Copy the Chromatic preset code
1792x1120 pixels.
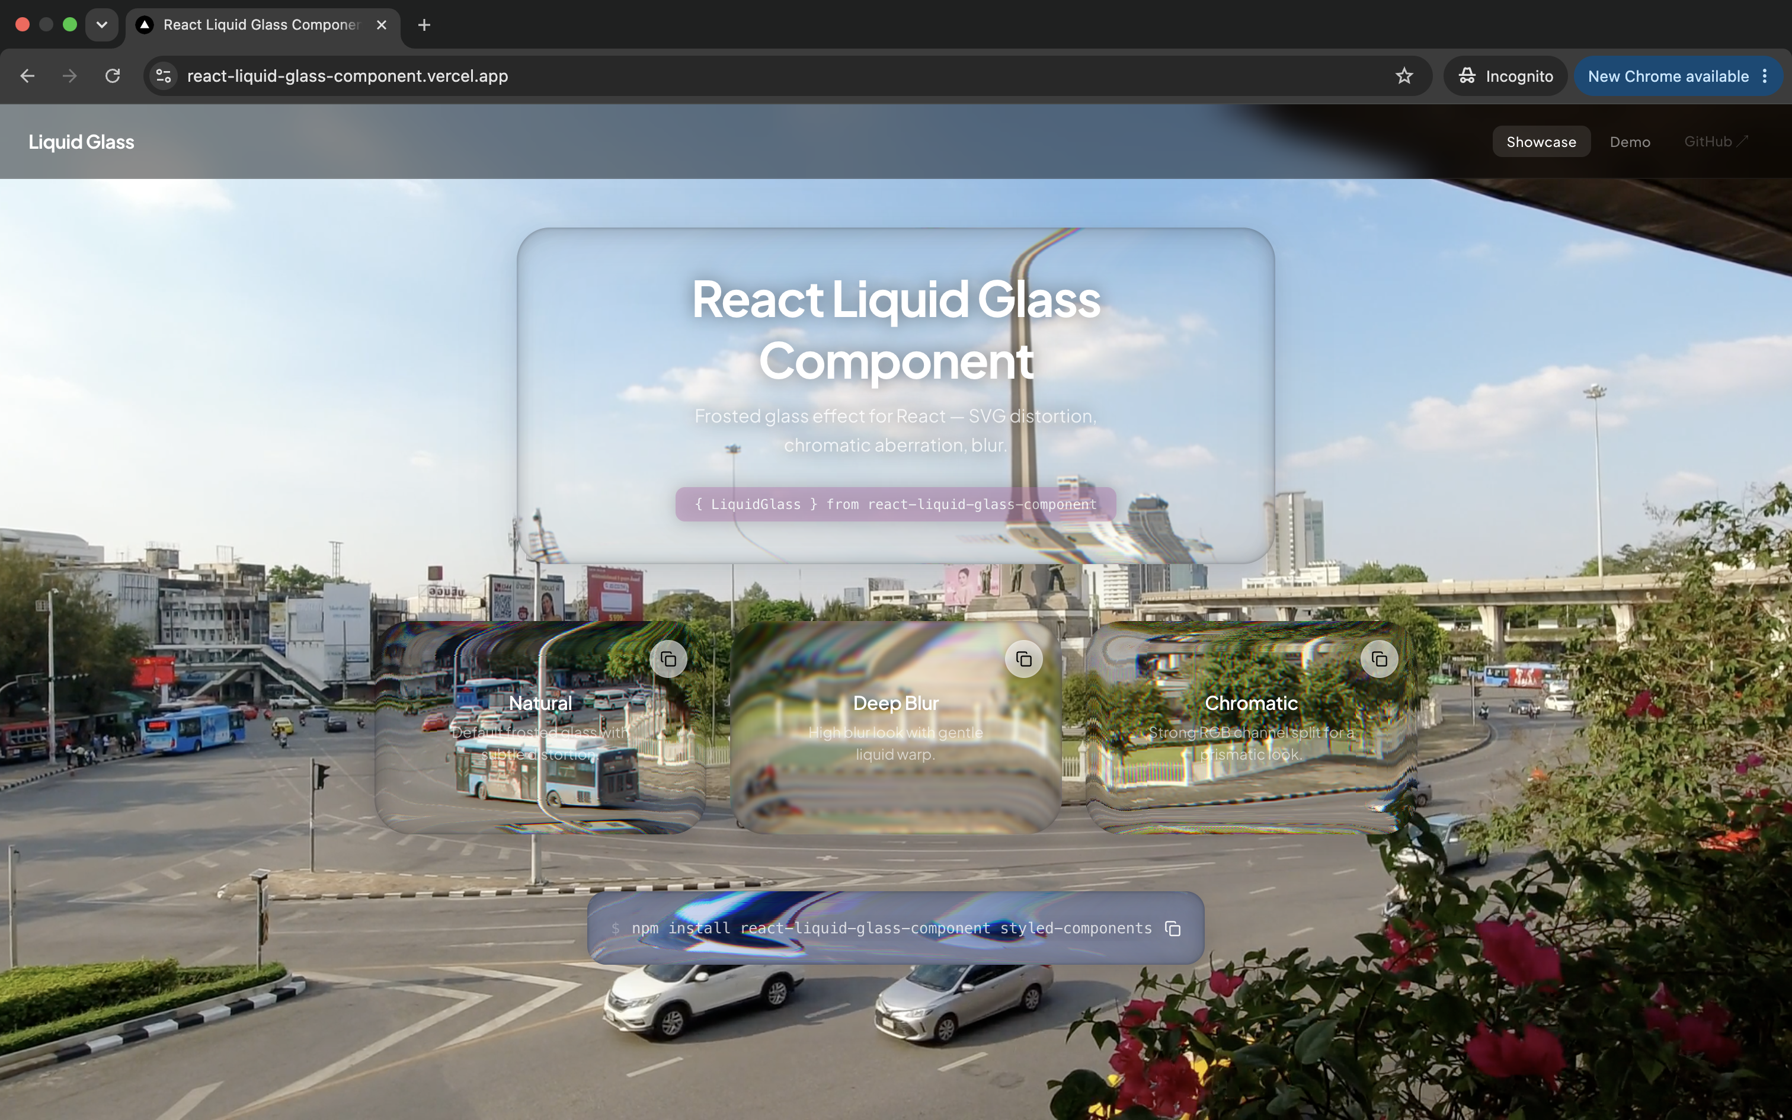tap(1379, 659)
